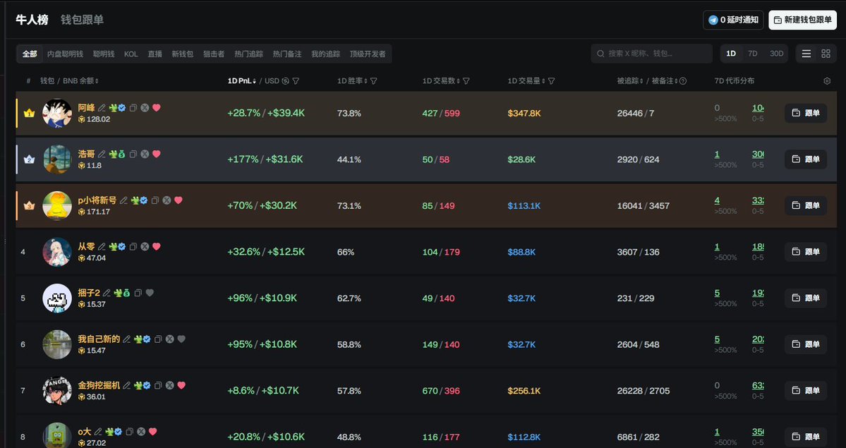Click the edit pencil next to 捆子2
This screenshot has width=846, height=448.
point(107,293)
